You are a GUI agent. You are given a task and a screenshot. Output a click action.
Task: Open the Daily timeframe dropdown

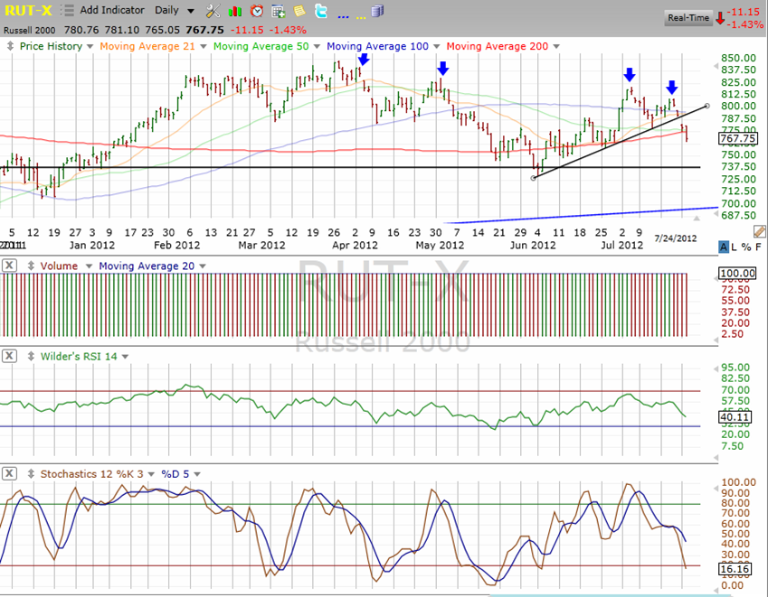[191, 11]
